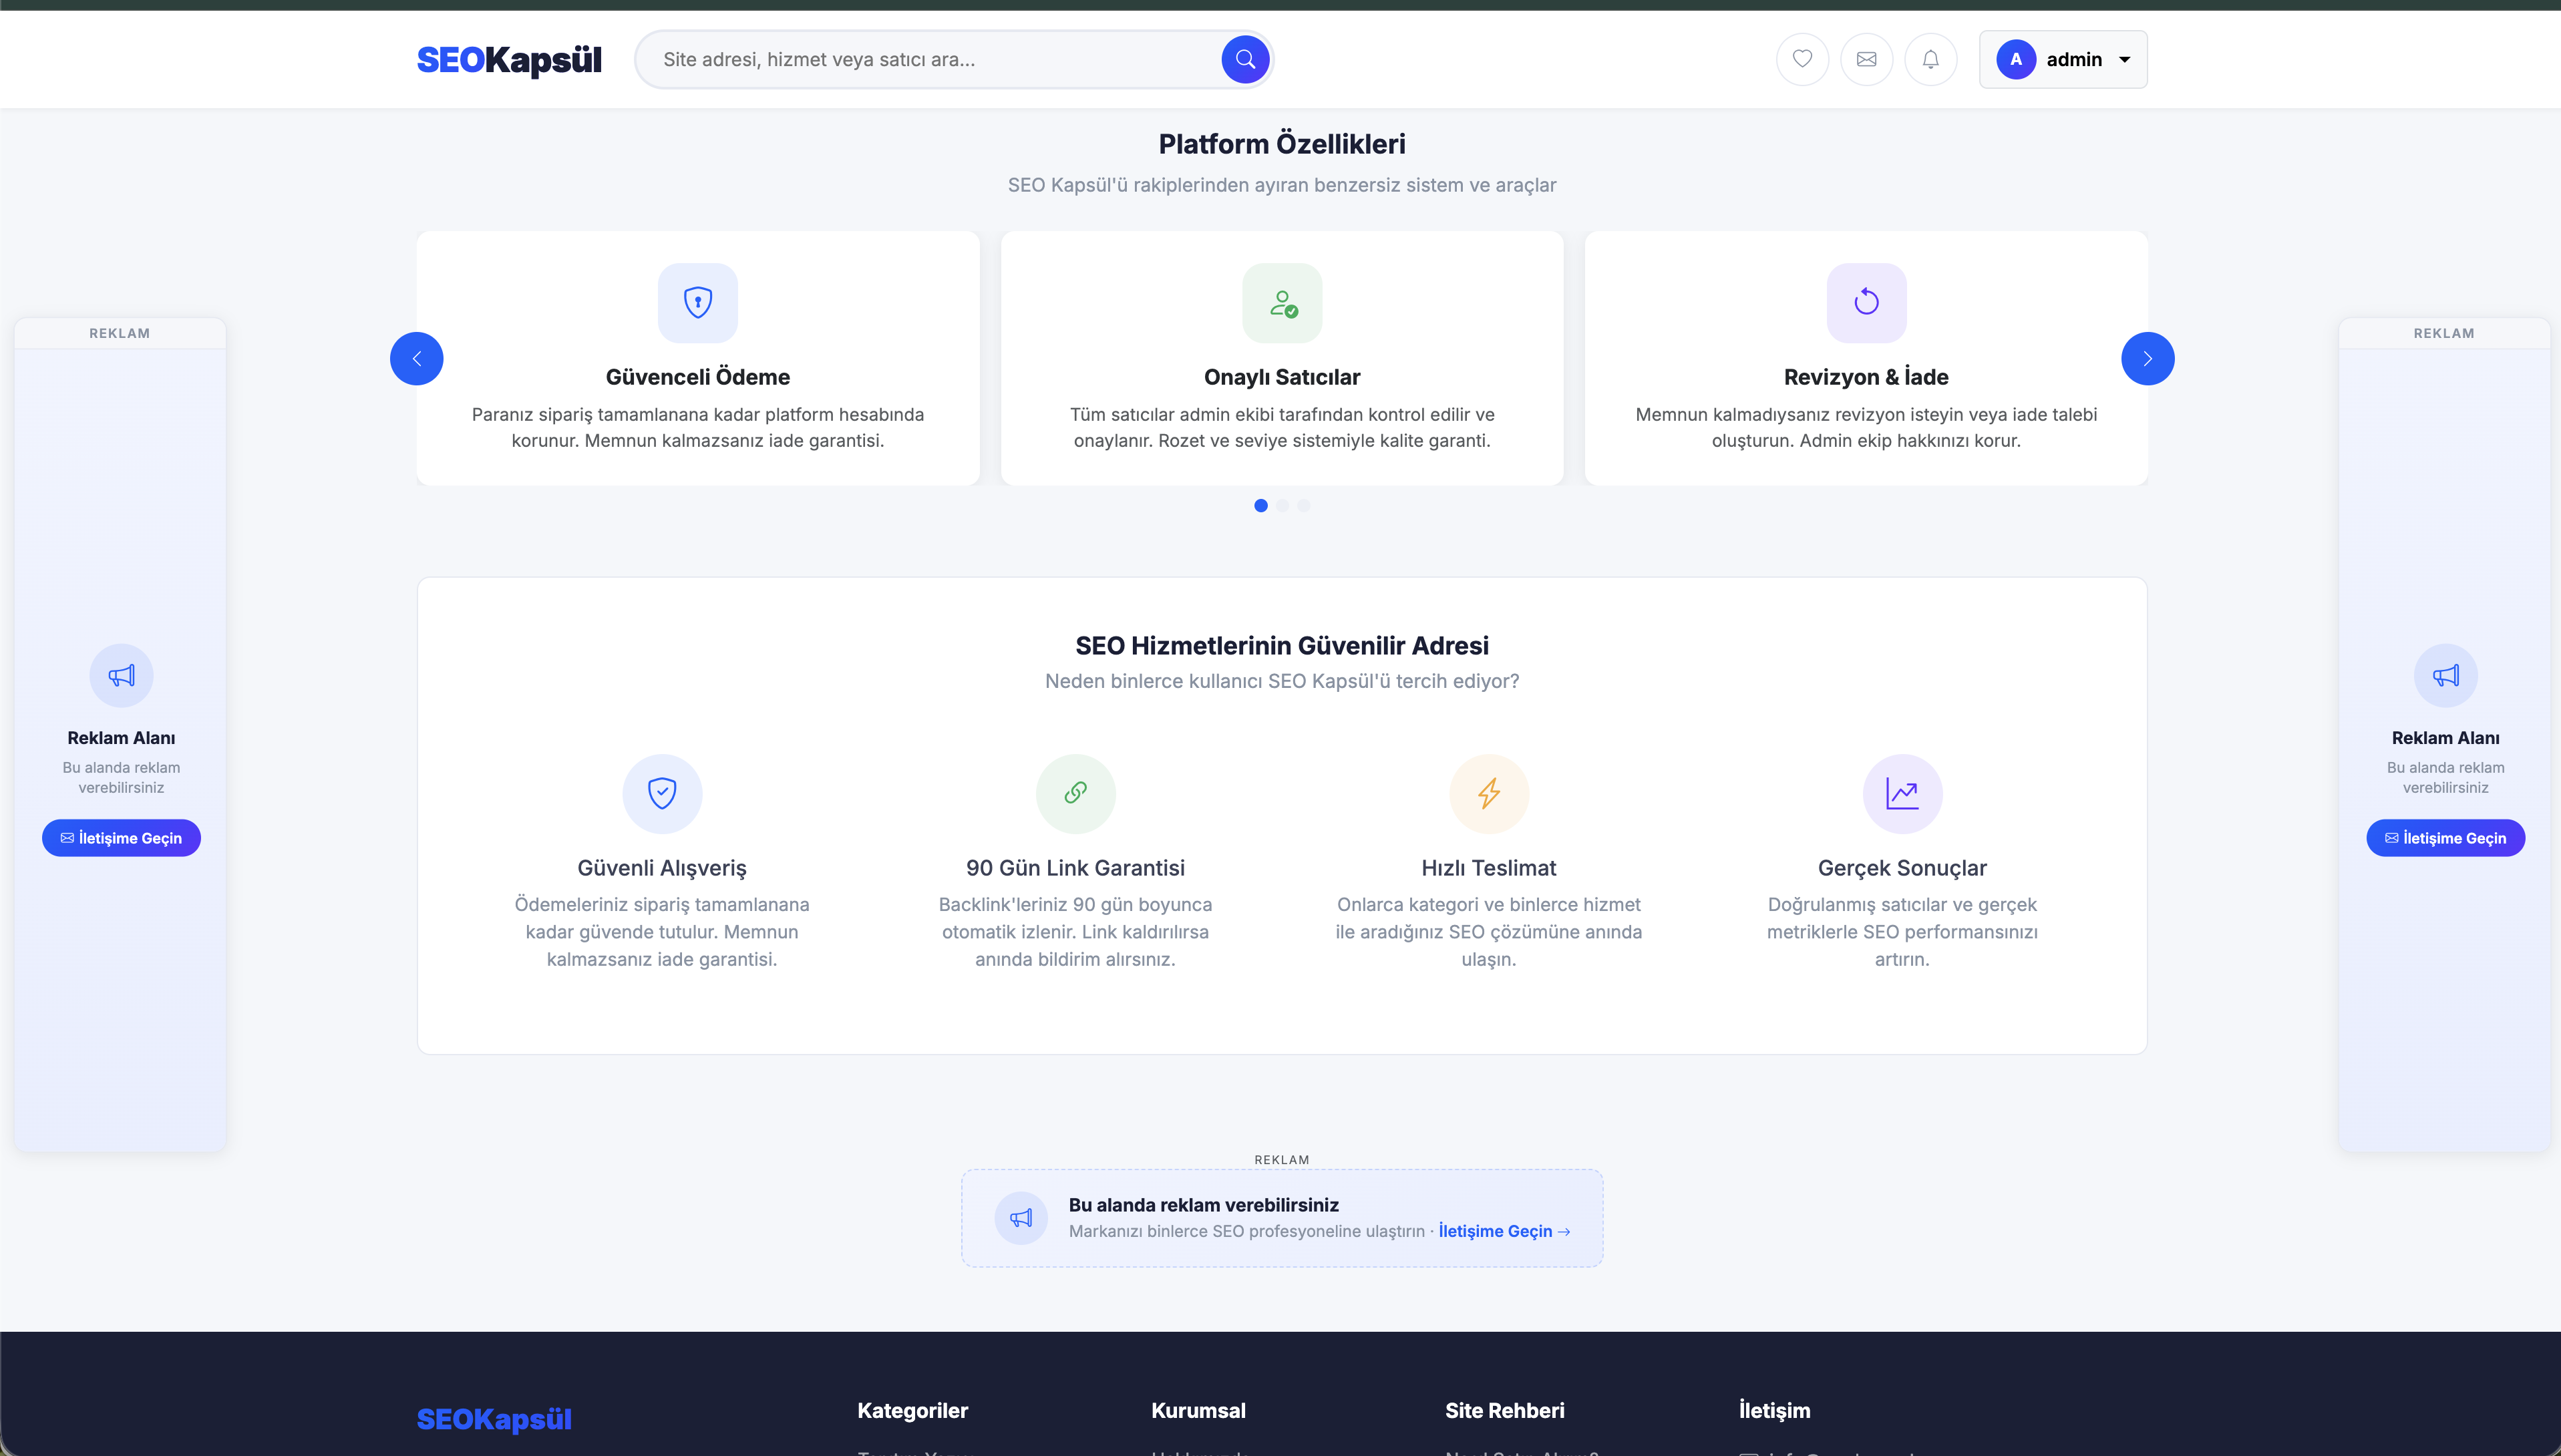
Task: Open notifications bell icon
Action: pos(1930,59)
